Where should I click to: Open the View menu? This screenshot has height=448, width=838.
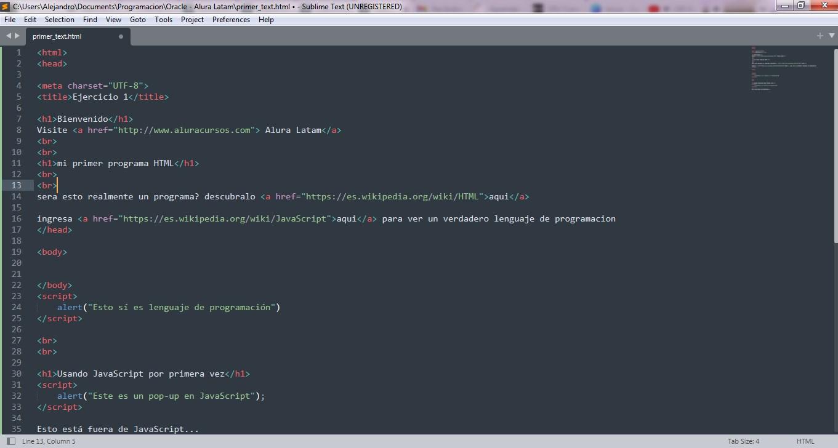pos(113,20)
